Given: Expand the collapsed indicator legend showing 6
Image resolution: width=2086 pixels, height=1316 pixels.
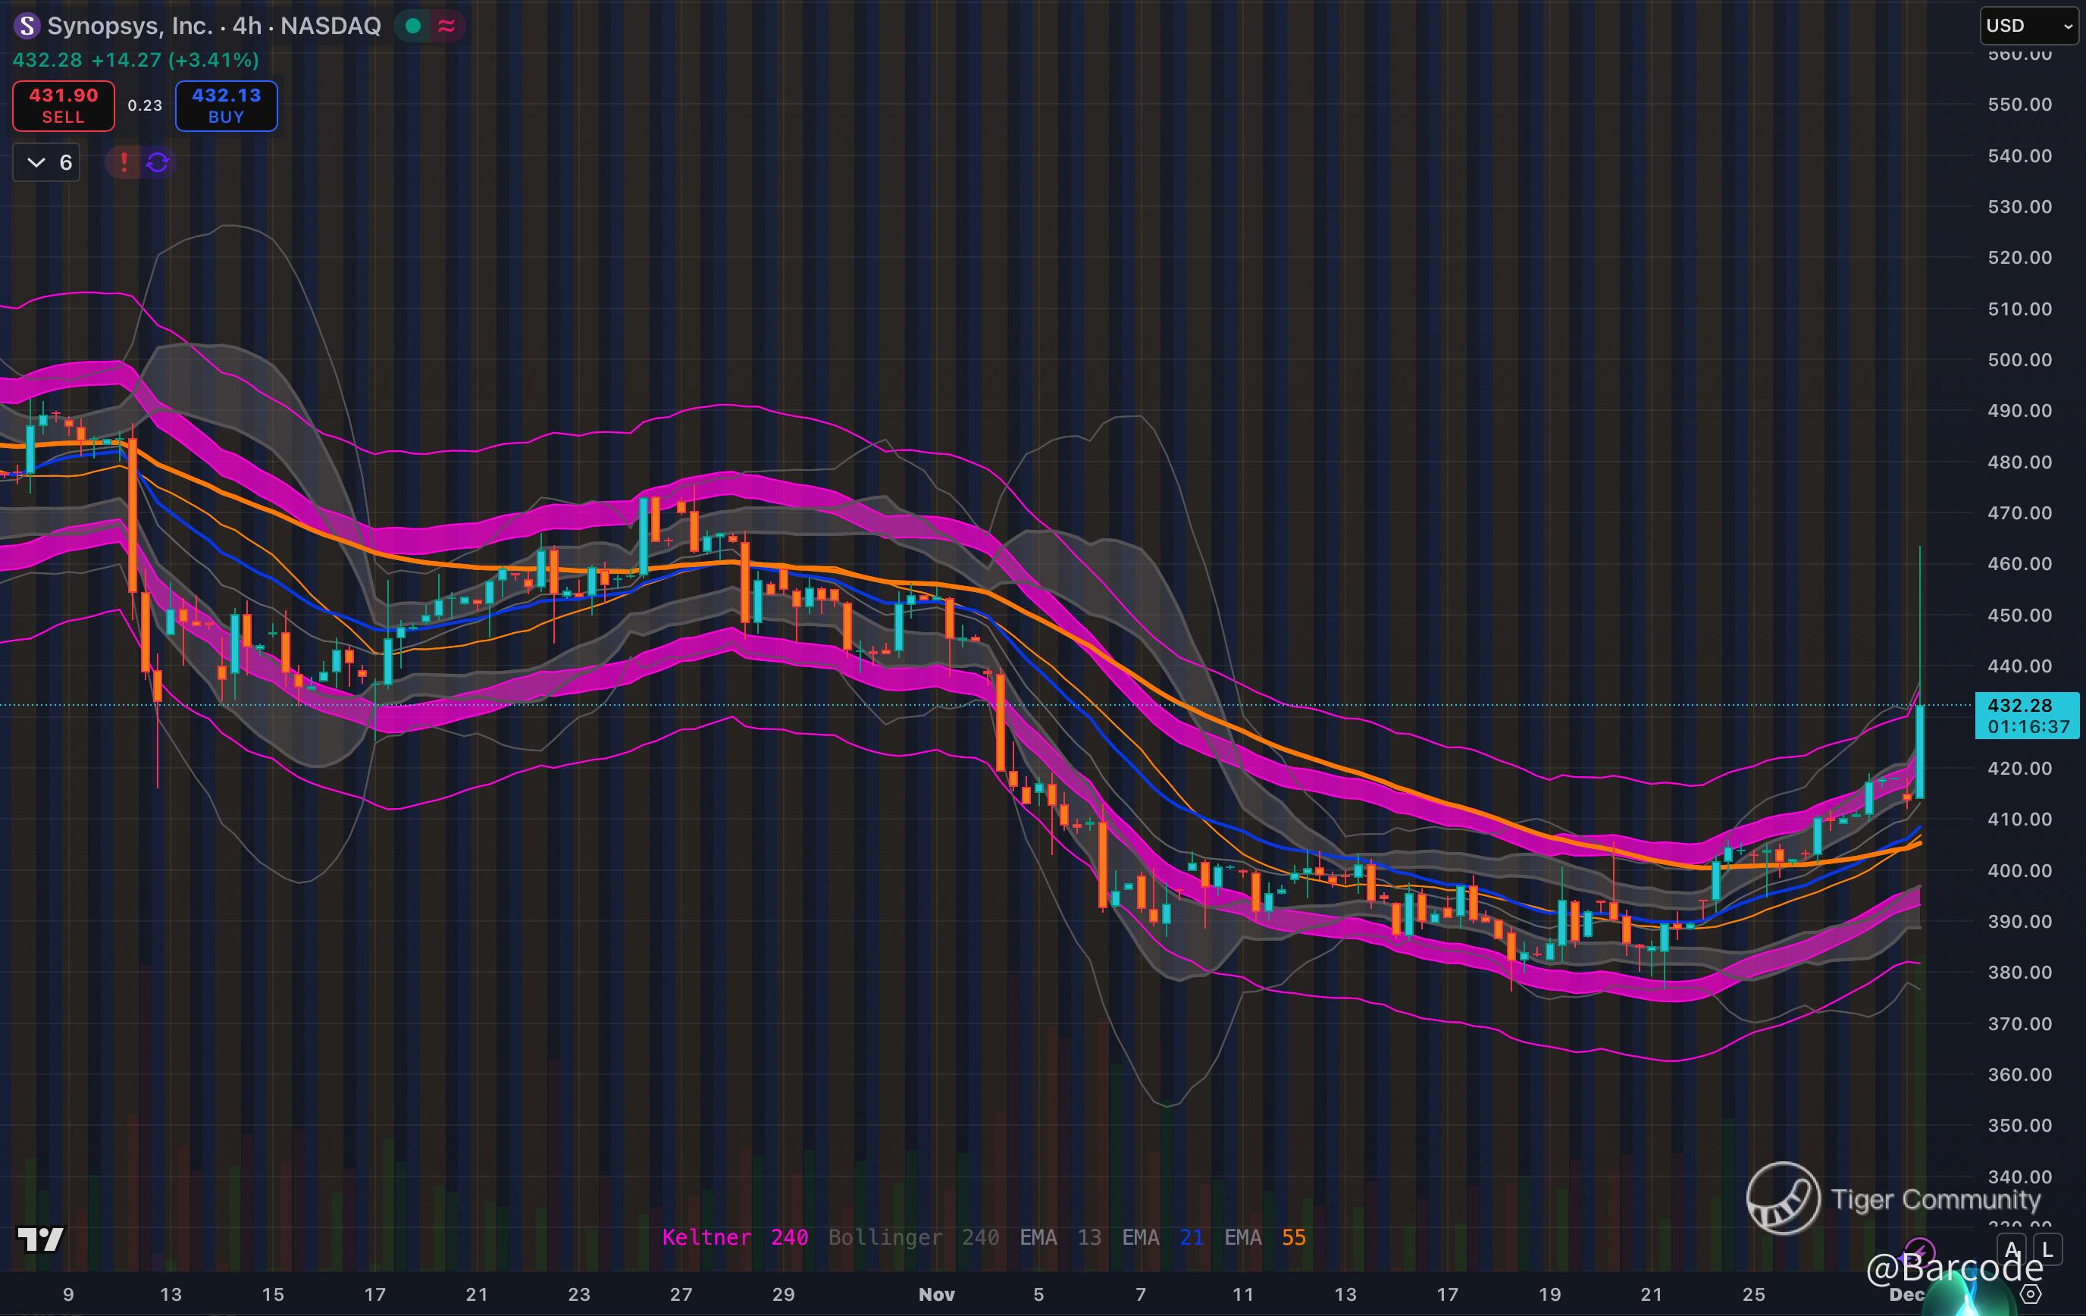Looking at the screenshot, I should pos(48,162).
